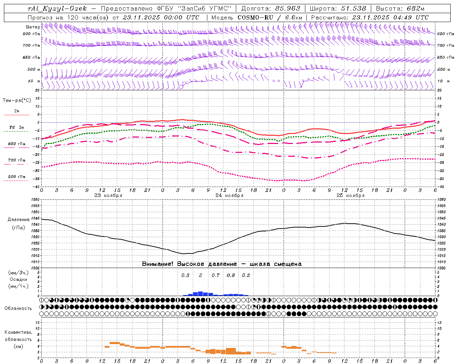Click the 24 ноября date label
The image size is (456, 364).
[229, 196]
